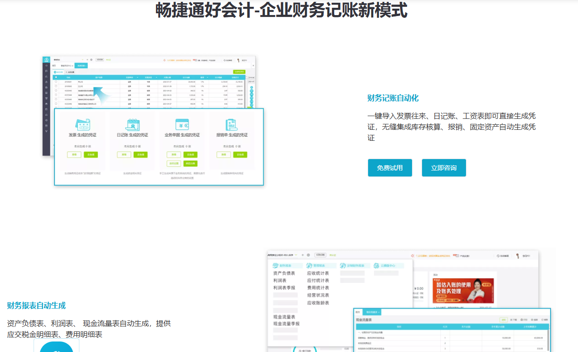Click the wallet icon above 业务单据 生成的凭证
578x352 pixels.
point(182,124)
